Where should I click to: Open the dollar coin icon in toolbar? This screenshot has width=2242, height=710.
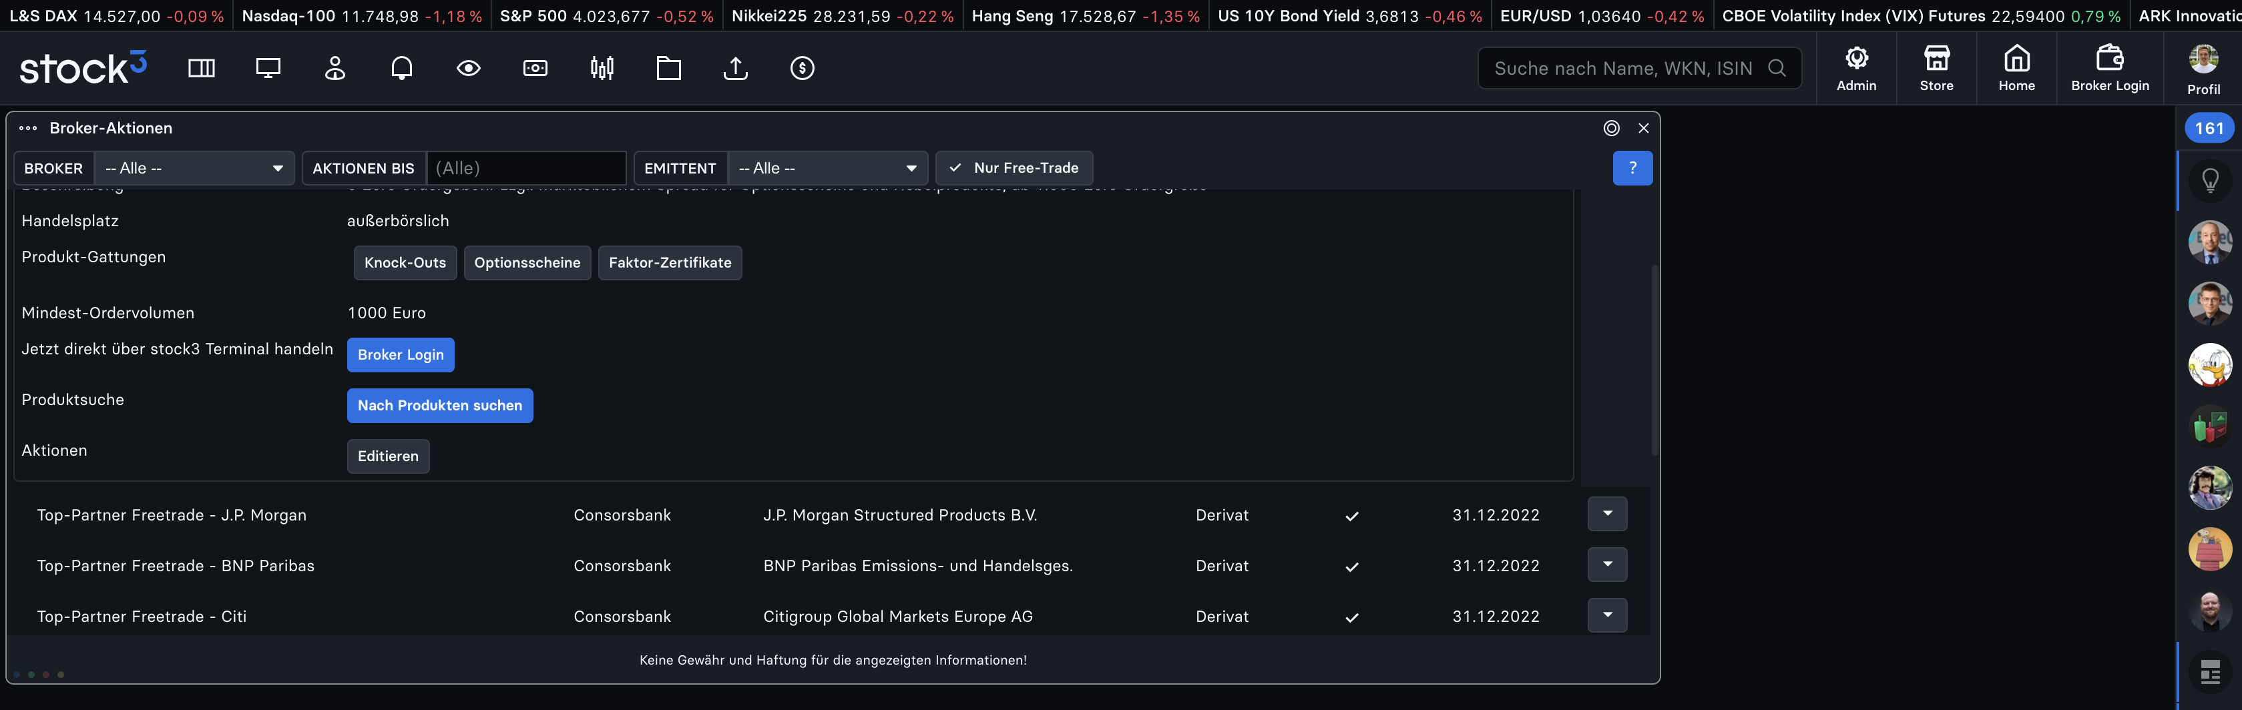[802, 68]
